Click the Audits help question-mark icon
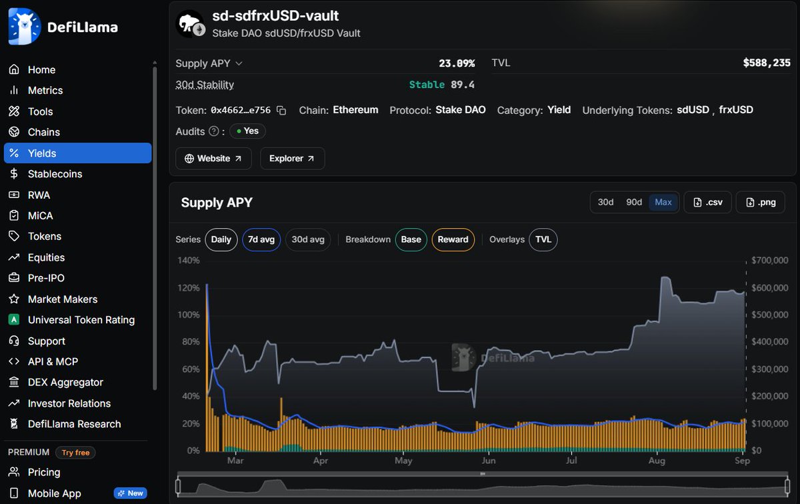Screen dimensions: 800x504 point(214,131)
